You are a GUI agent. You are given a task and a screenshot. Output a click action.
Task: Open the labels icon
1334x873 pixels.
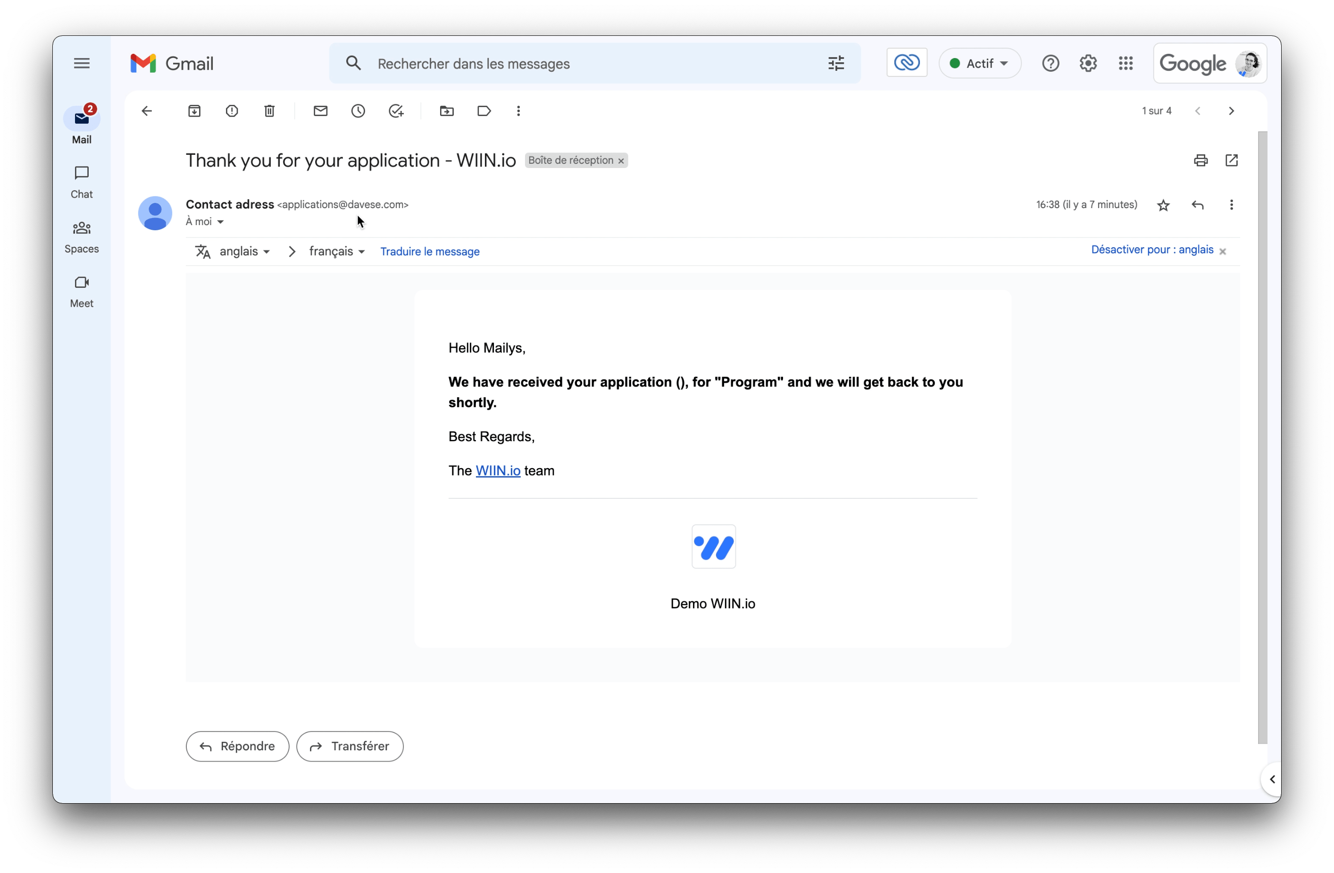(x=484, y=111)
